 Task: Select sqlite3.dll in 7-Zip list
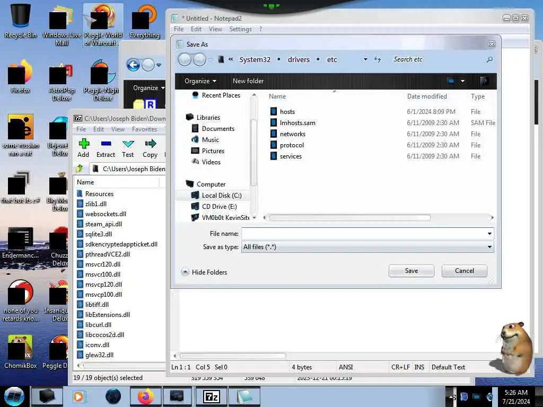tap(98, 234)
